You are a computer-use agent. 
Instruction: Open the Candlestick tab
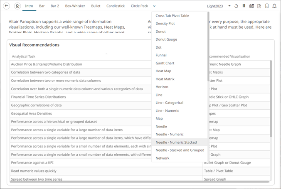point(115,6)
